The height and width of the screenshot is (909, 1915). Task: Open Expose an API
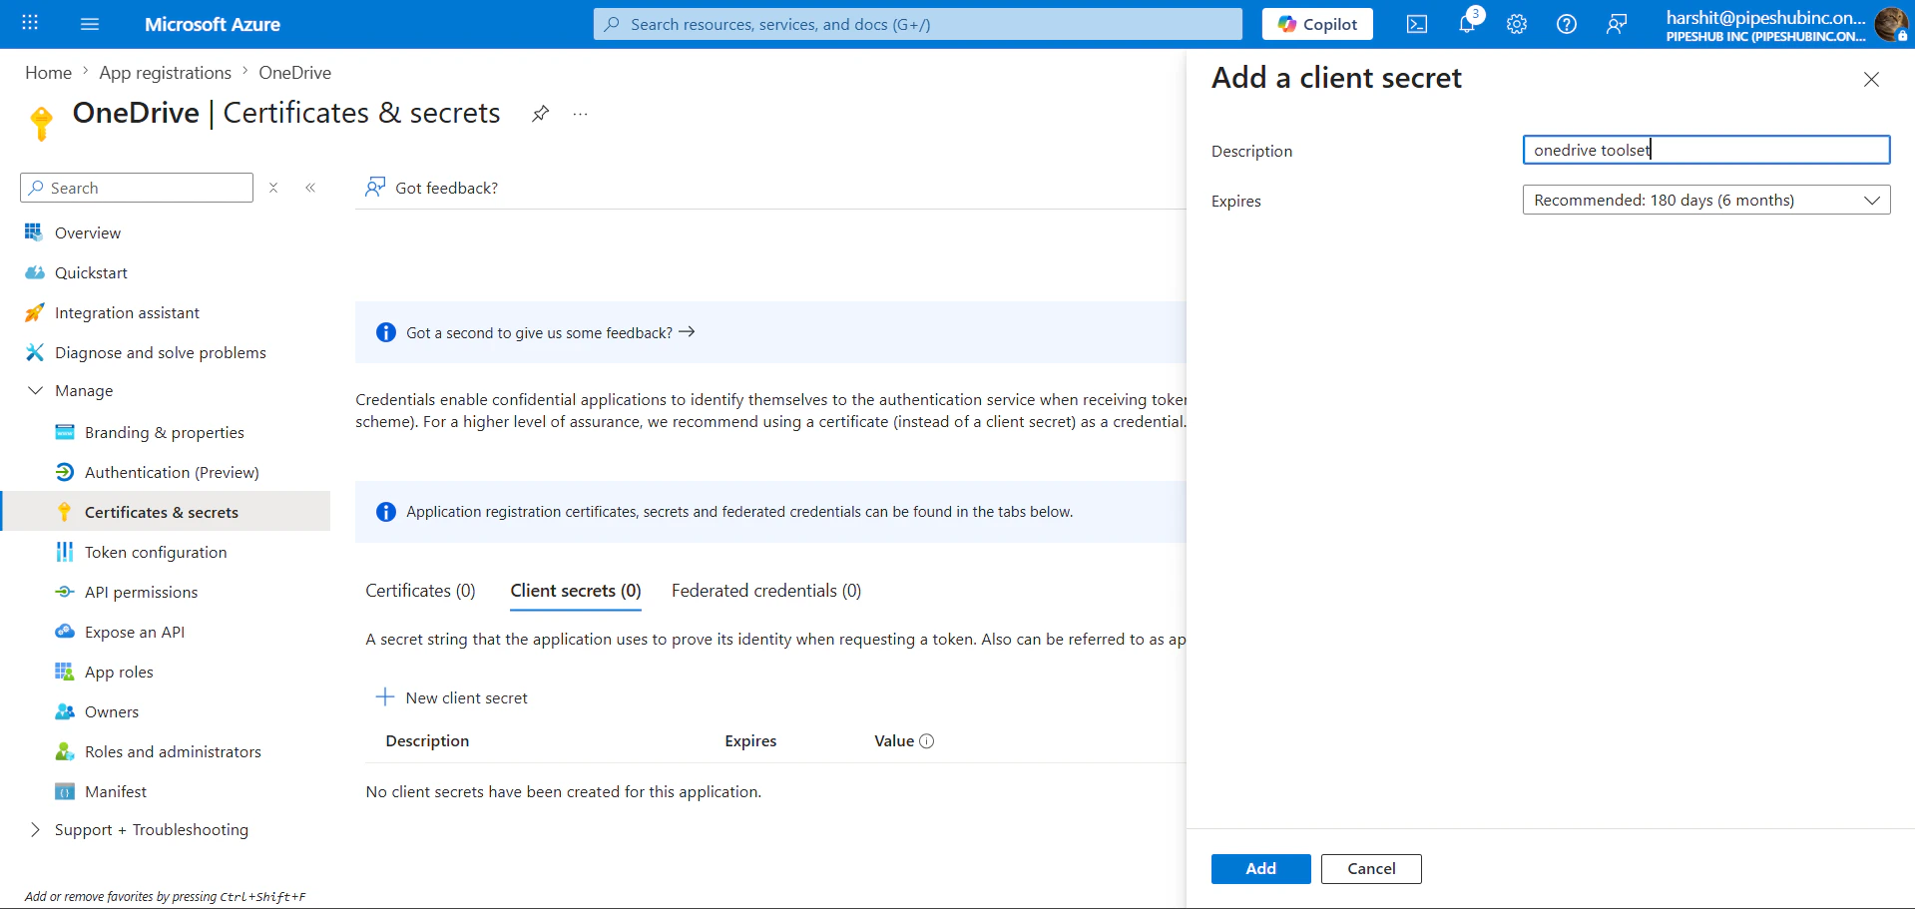coord(134,631)
